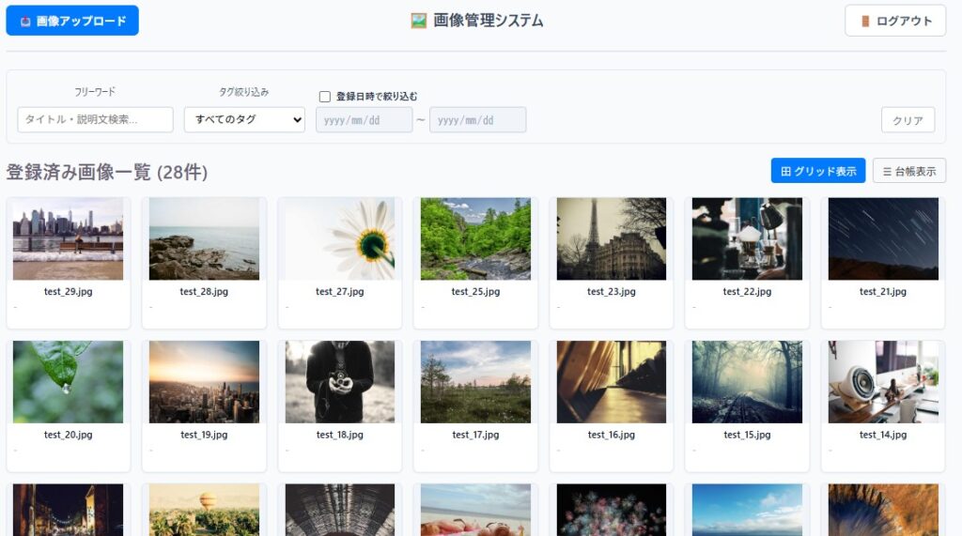Click file name test_20.jpg
This screenshot has width=962, height=536.
click(x=68, y=435)
